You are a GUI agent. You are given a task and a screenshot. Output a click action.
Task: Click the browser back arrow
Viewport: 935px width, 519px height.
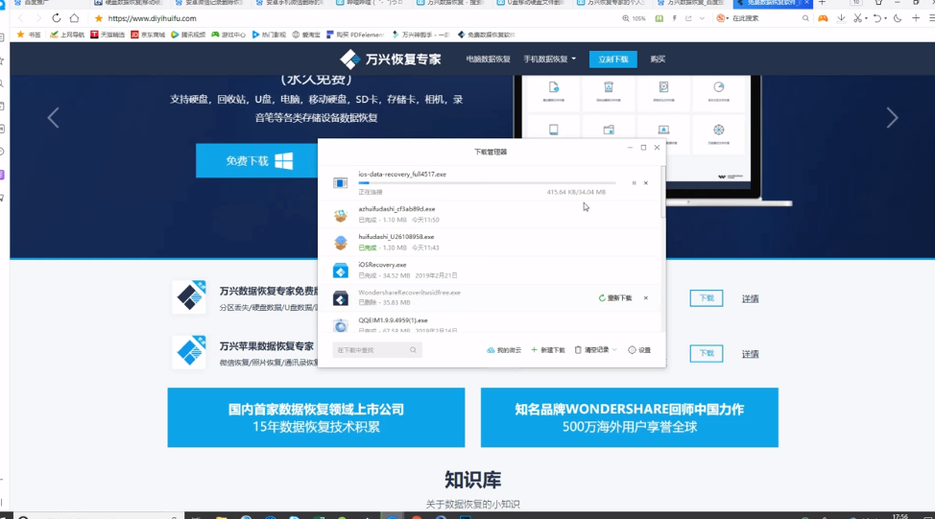21,18
